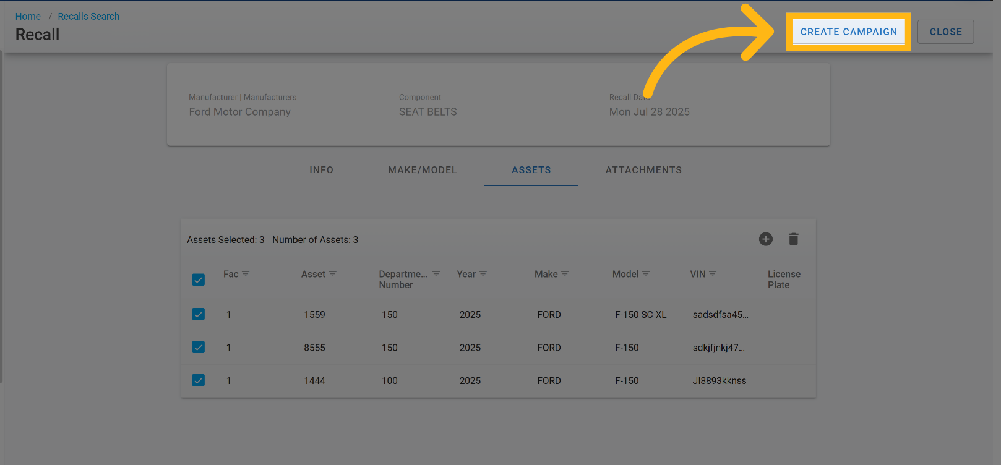Untick the asset 1444 row checkbox
1001x465 pixels.
[199, 380]
